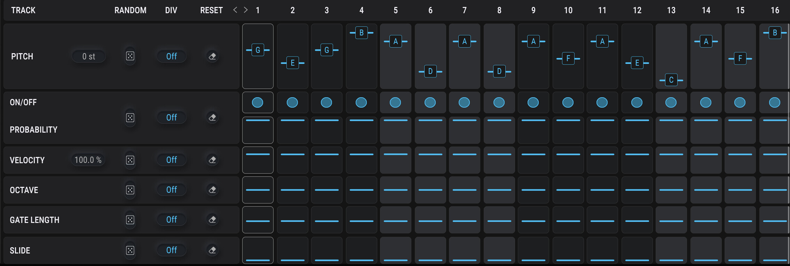Image resolution: width=790 pixels, height=266 pixels.
Task: Select the C note in step 13
Action: point(671,80)
